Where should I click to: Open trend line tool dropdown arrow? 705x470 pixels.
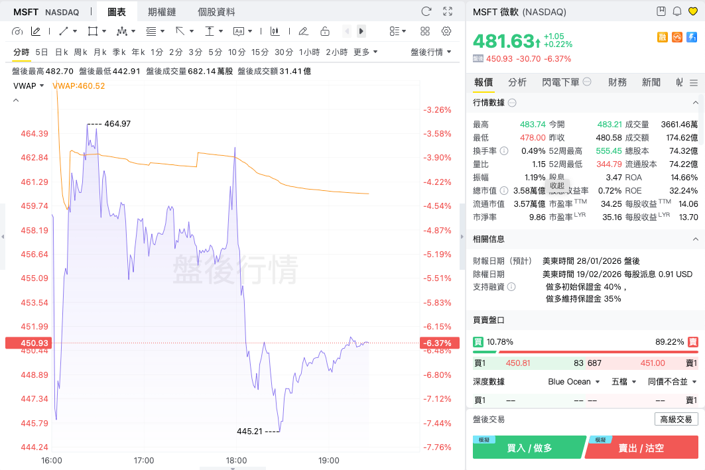click(75, 31)
